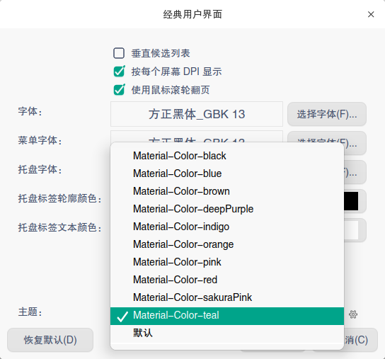
Task: Choose 默认 theme option
Action: pos(227,334)
